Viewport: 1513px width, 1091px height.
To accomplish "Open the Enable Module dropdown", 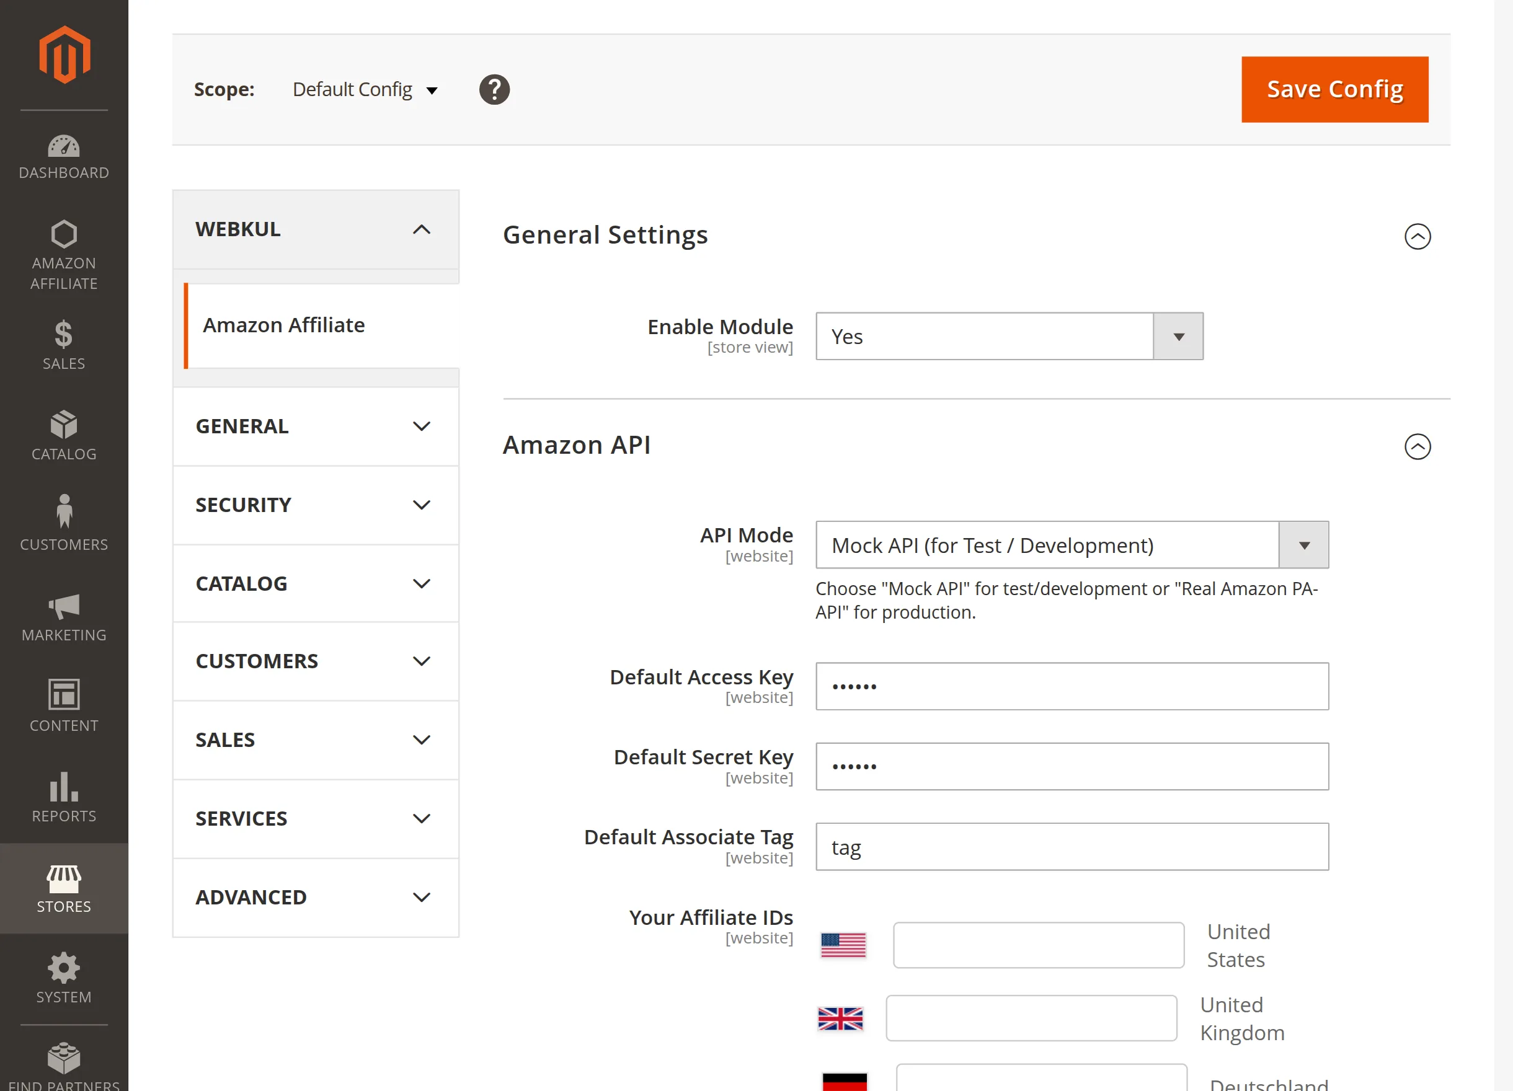I will tap(1009, 336).
